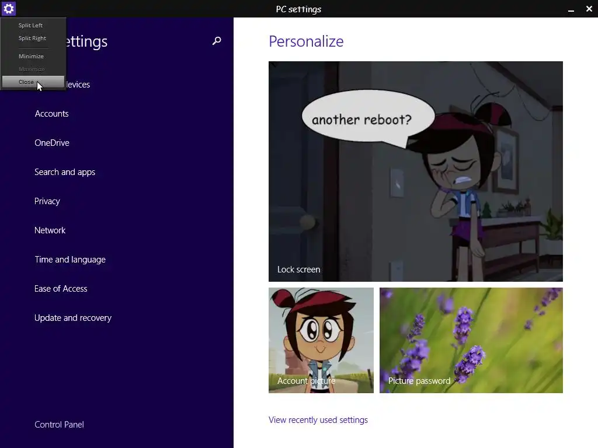598x448 pixels.
Task: Go to Search and apps settings
Action: [65, 172]
